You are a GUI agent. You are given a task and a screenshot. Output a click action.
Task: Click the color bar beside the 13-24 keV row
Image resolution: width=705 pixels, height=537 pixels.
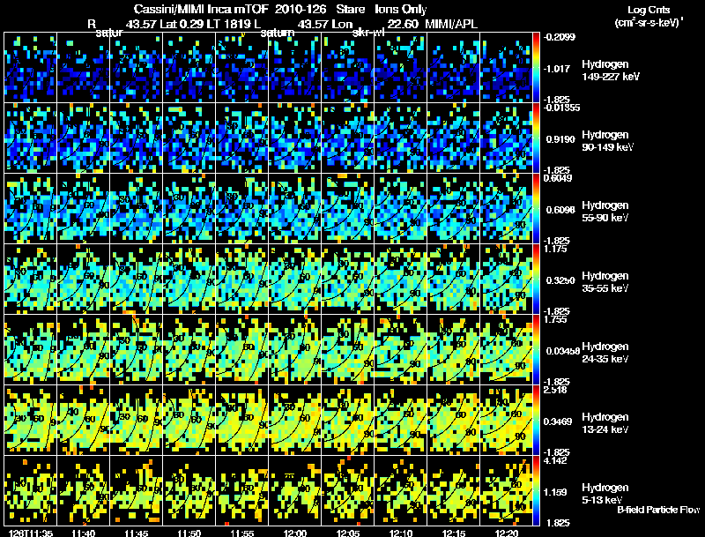coord(536,421)
